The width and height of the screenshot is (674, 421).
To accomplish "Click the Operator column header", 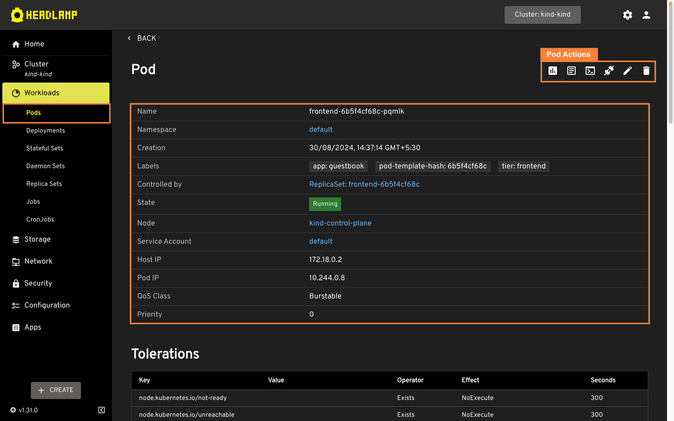I will pos(410,380).
